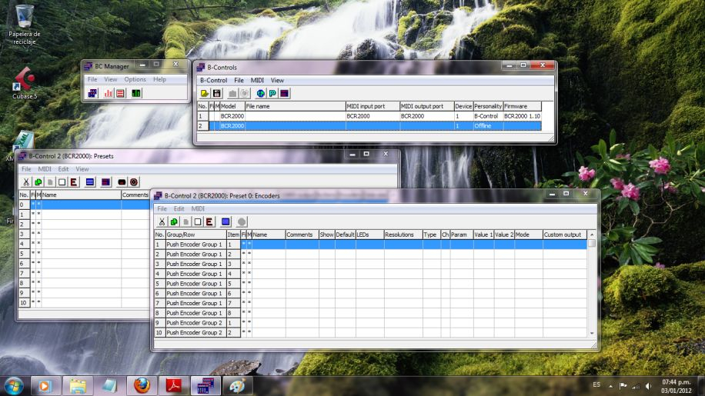Image resolution: width=705 pixels, height=396 pixels.
Task: Open the Options menu in BC Manager
Action: pyautogui.click(x=135, y=79)
